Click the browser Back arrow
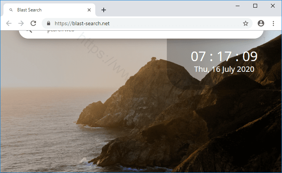Screen dimensions: 282x173 (9, 23)
